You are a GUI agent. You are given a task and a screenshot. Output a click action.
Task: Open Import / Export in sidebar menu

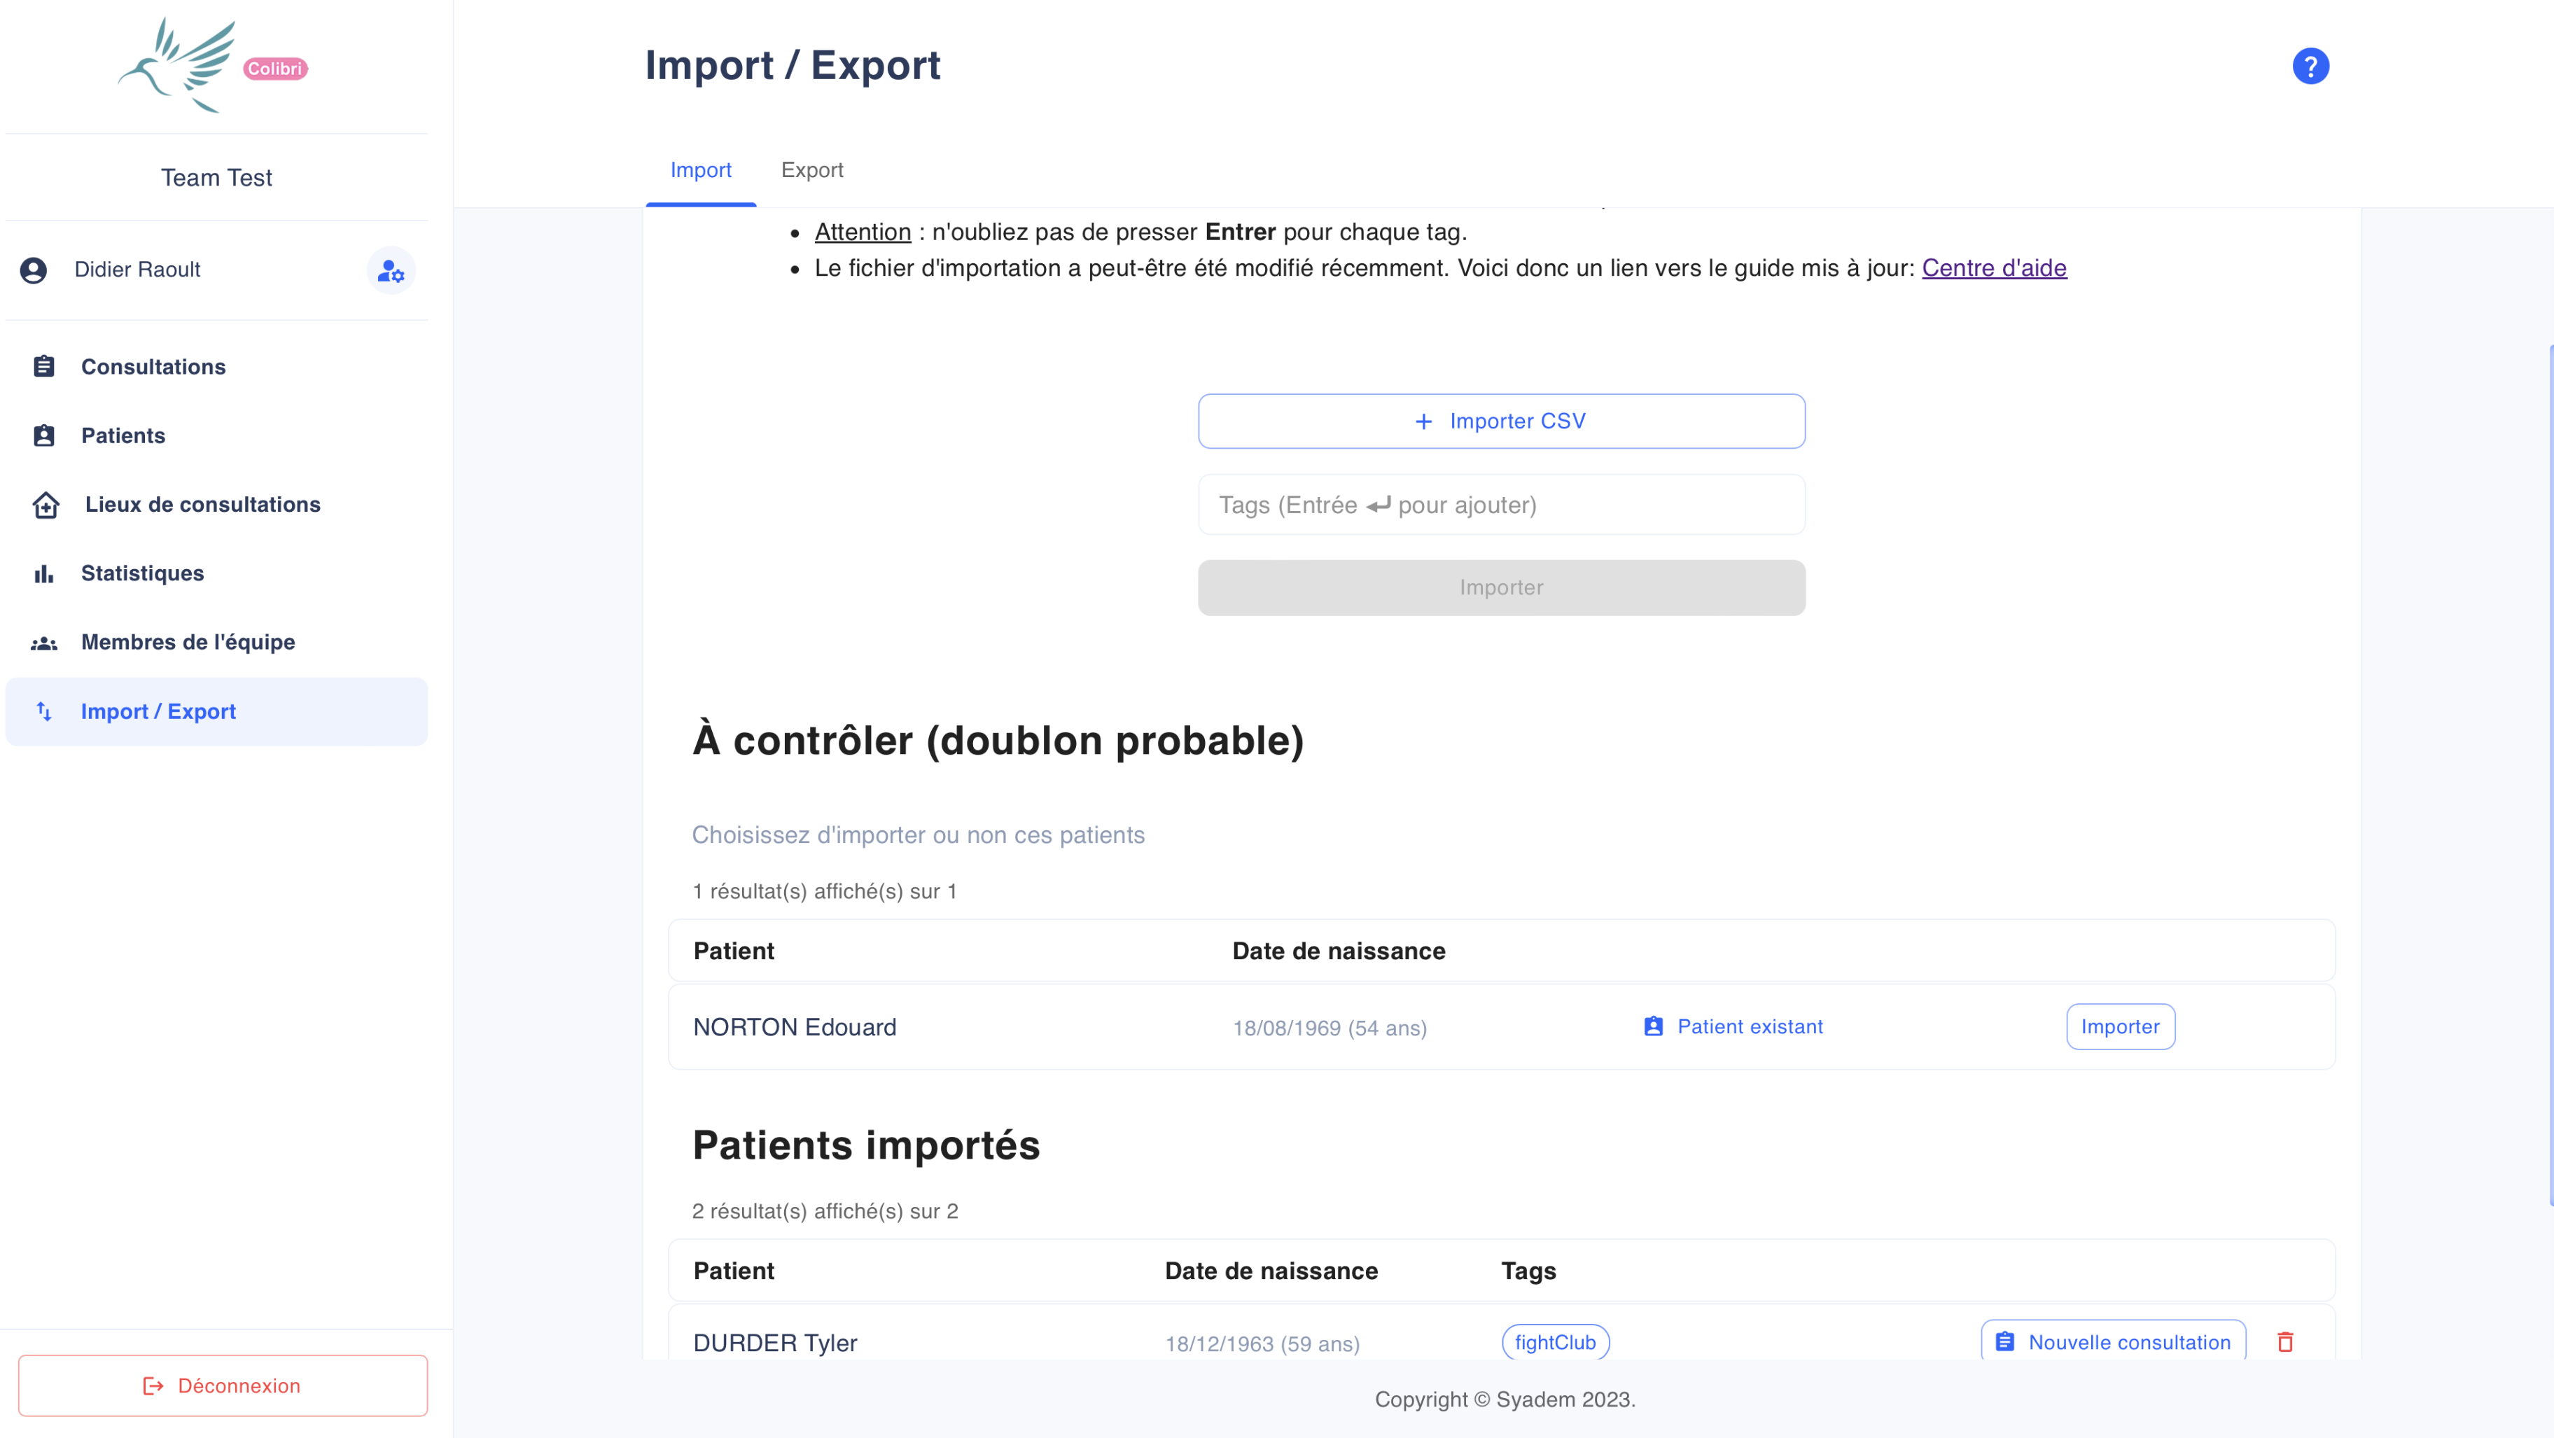[217, 711]
